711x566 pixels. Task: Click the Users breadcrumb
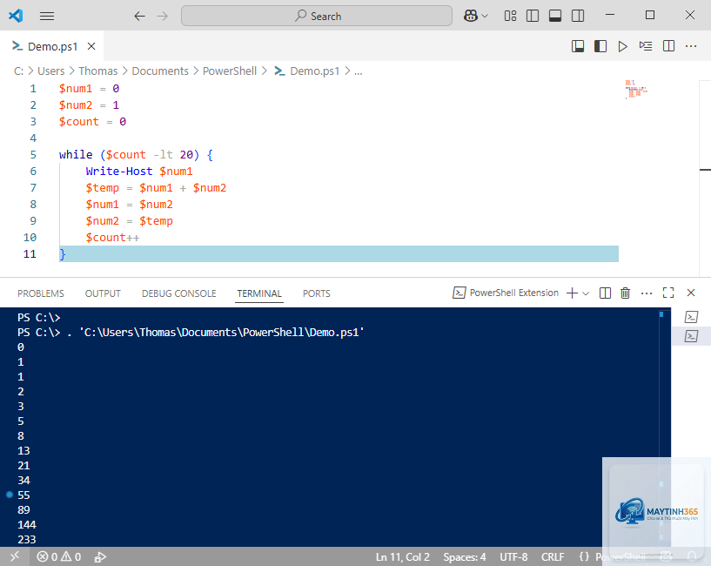click(50, 71)
